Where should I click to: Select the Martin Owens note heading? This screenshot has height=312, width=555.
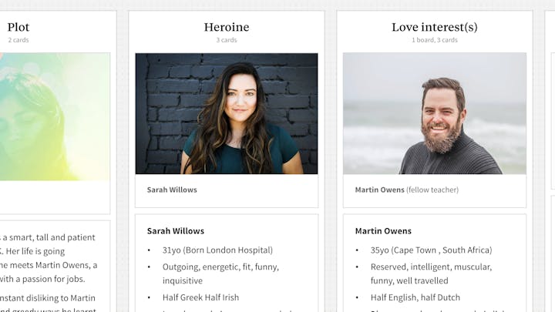383,231
